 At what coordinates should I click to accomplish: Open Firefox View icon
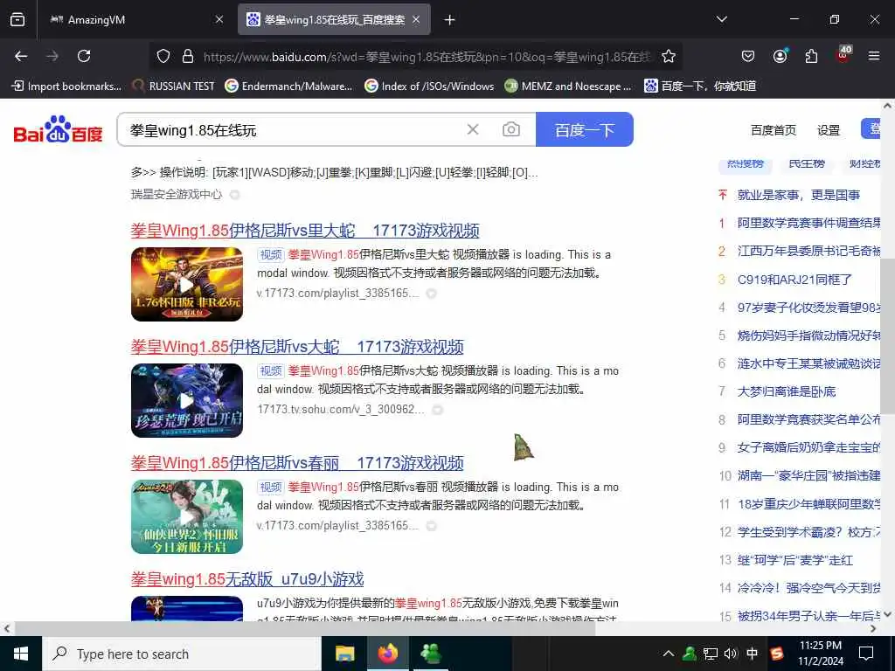17,20
